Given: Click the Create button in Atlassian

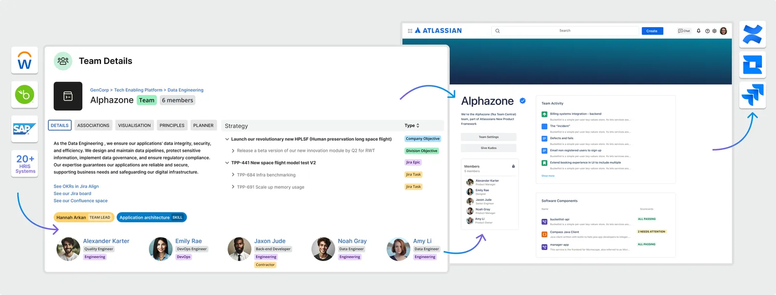Looking at the screenshot, I should tap(652, 31).
